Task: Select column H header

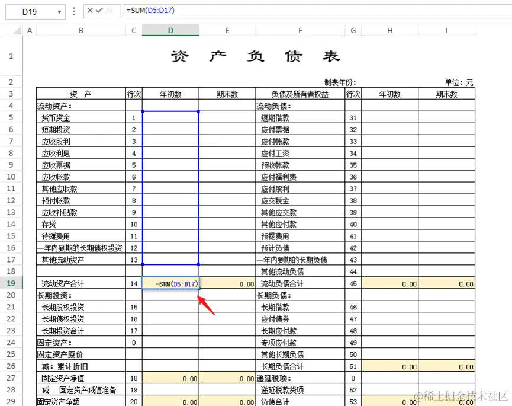Action: click(x=390, y=31)
